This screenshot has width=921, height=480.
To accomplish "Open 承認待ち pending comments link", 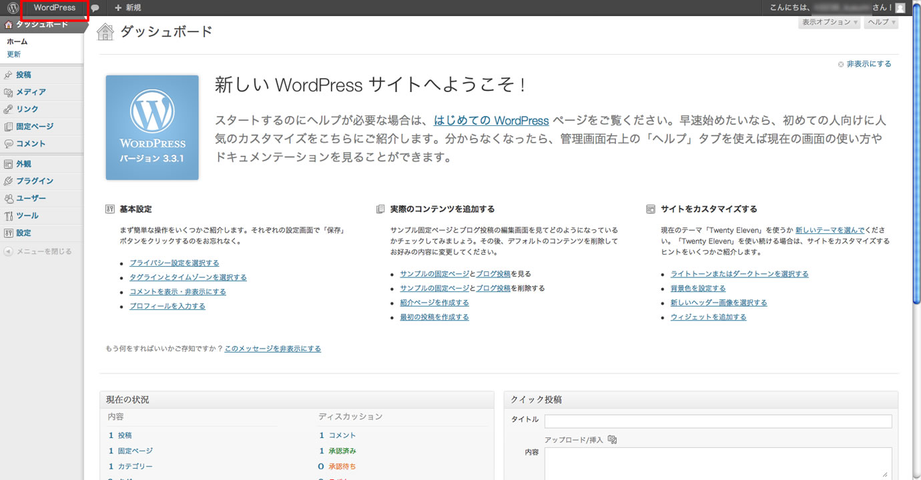I will point(342,467).
